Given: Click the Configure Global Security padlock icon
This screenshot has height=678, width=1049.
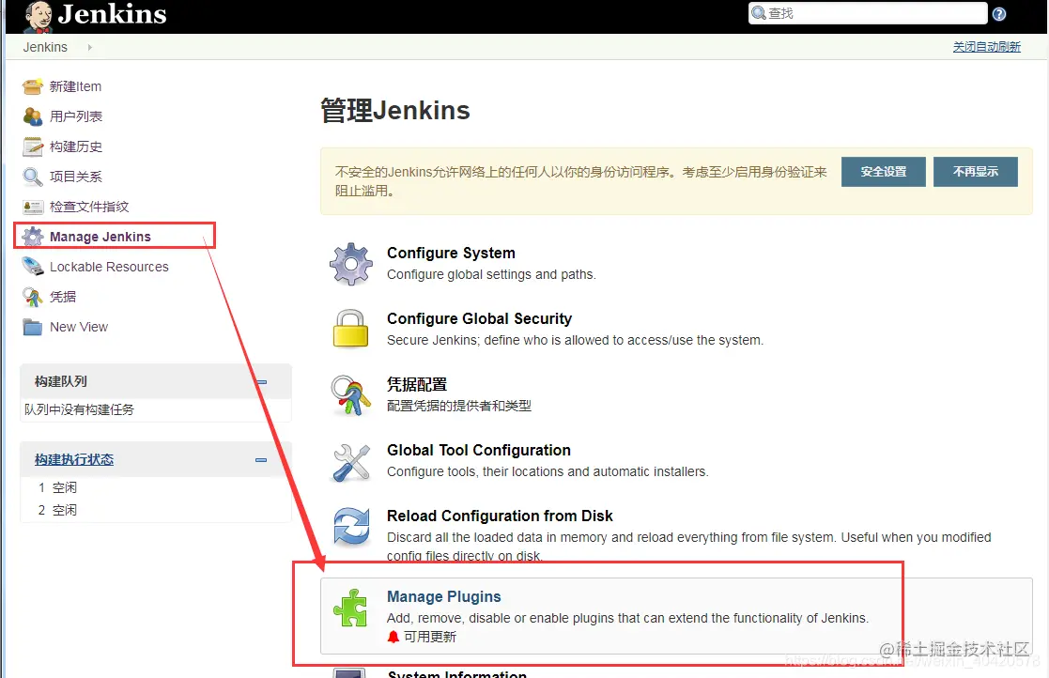Looking at the screenshot, I should (x=351, y=329).
